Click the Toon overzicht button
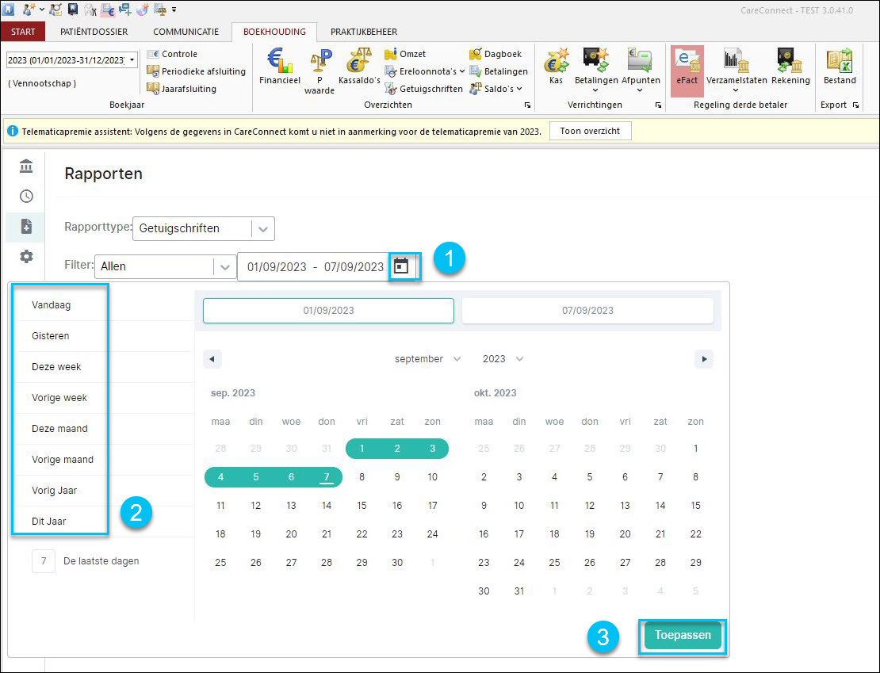 click(590, 131)
